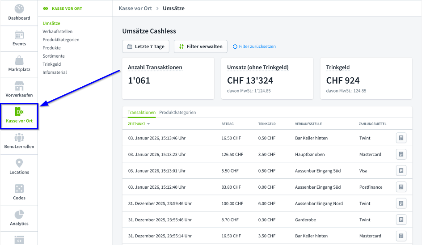Click 1'061 transaction count value
This screenshot has height=245, width=422.
(x=139, y=80)
